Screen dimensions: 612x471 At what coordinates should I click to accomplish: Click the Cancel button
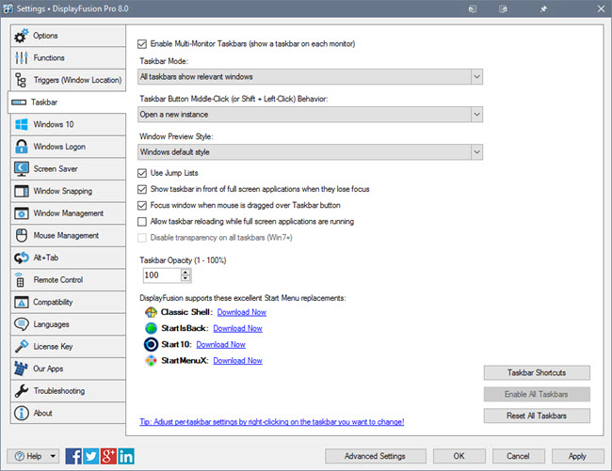click(x=519, y=456)
